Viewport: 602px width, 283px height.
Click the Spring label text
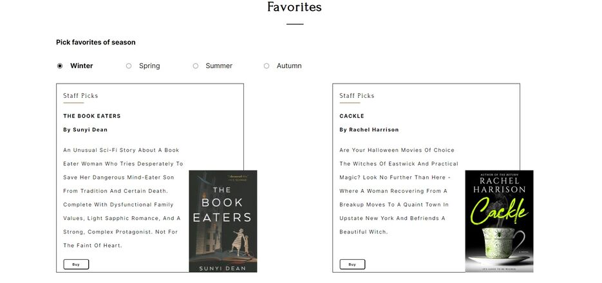point(149,66)
